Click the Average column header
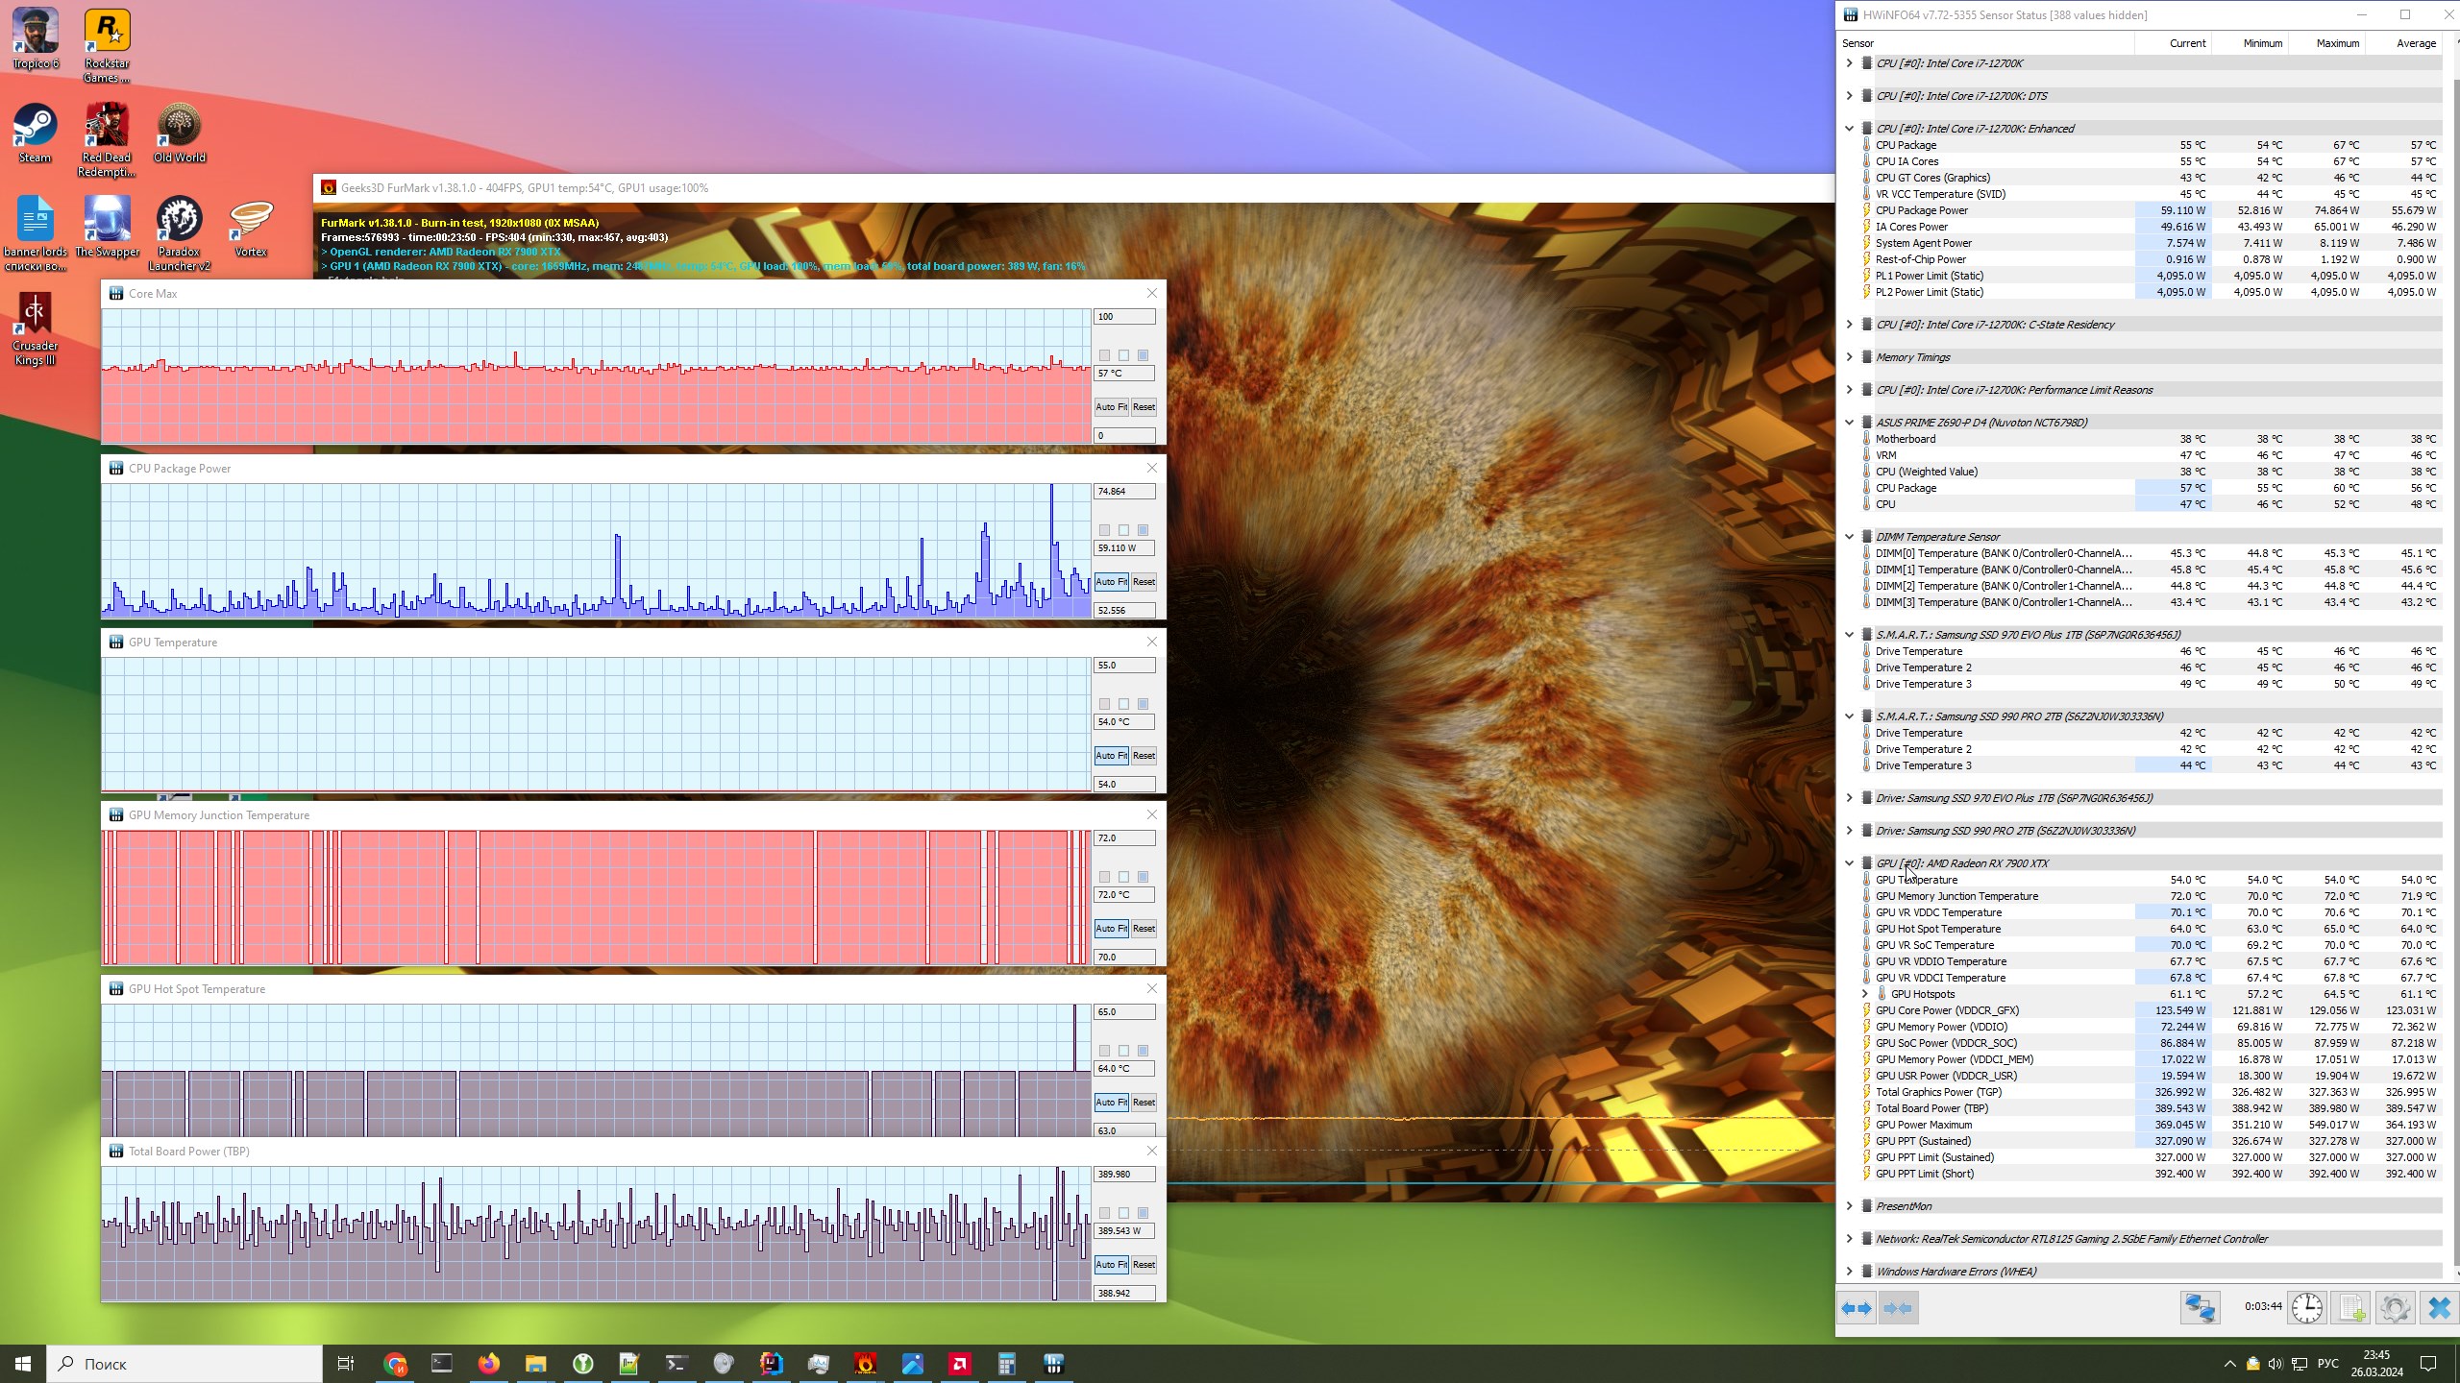Screen dimensions: 2460x1383 2415,43
